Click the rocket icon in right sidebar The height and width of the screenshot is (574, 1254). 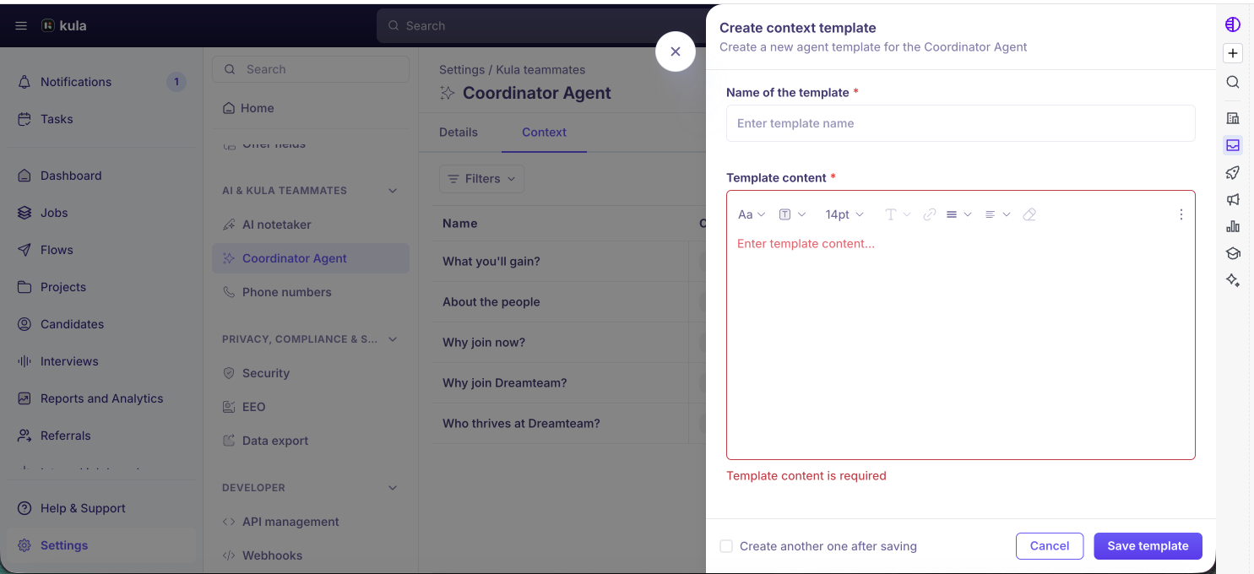point(1233,172)
